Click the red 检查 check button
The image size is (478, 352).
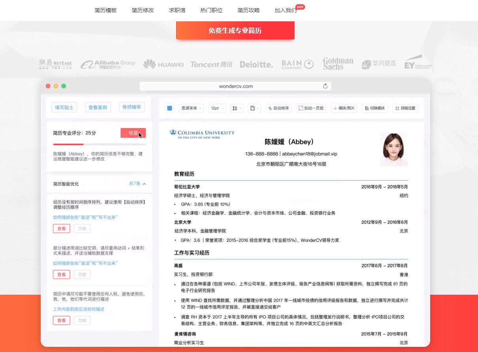(134, 133)
